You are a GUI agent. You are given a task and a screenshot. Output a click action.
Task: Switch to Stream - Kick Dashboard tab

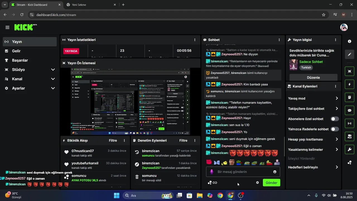(36, 5)
